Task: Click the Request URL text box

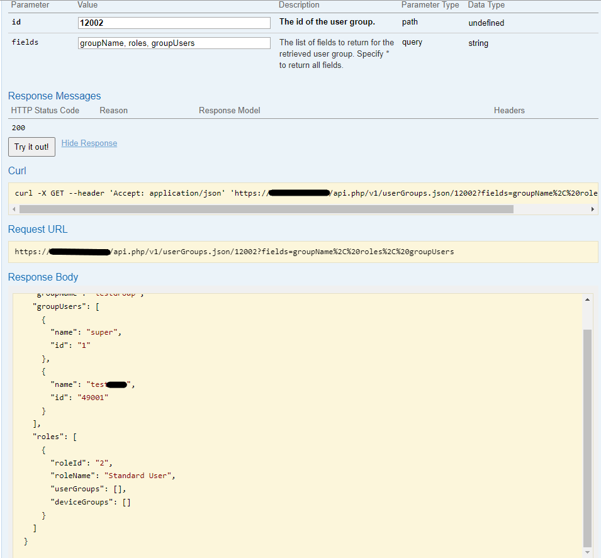Action: pyautogui.click(x=302, y=252)
